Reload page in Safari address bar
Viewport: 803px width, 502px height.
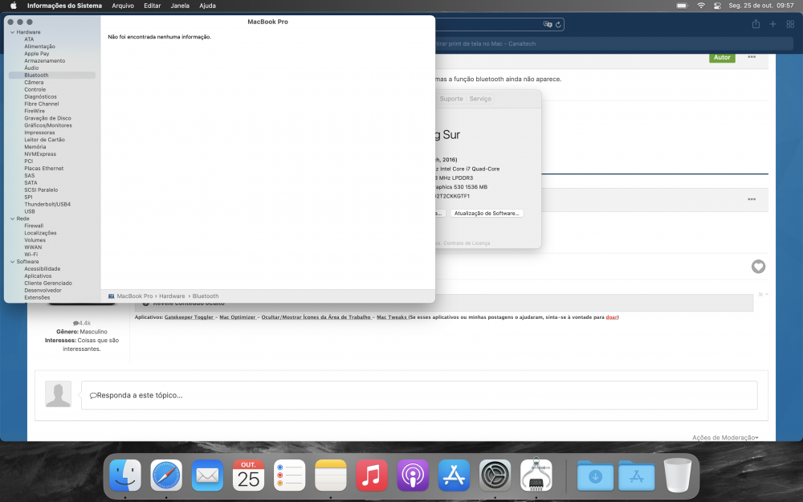(558, 24)
